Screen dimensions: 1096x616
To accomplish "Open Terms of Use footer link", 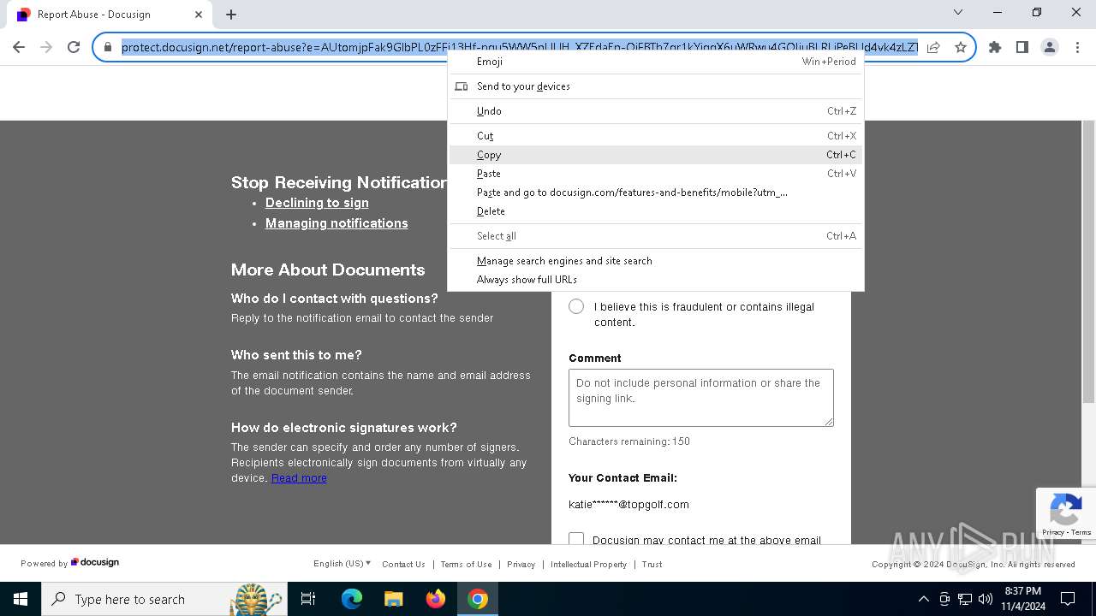I will [x=466, y=565].
